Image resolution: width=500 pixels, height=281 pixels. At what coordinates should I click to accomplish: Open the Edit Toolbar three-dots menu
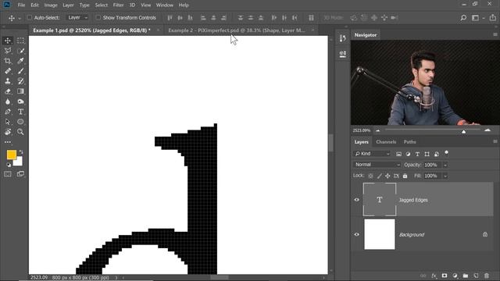(x=8, y=142)
